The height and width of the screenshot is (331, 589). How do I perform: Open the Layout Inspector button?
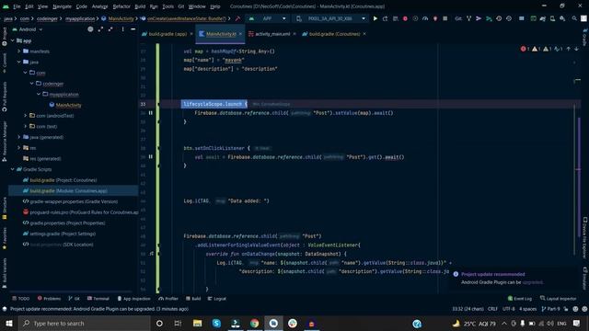(559, 299)
